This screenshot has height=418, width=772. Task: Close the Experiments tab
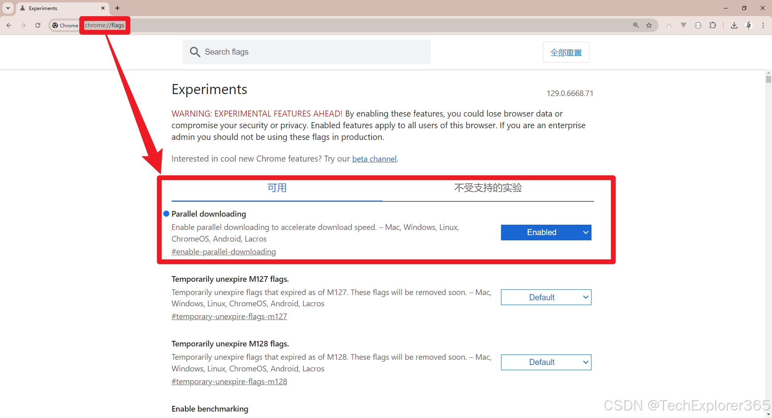pos(103,8)
